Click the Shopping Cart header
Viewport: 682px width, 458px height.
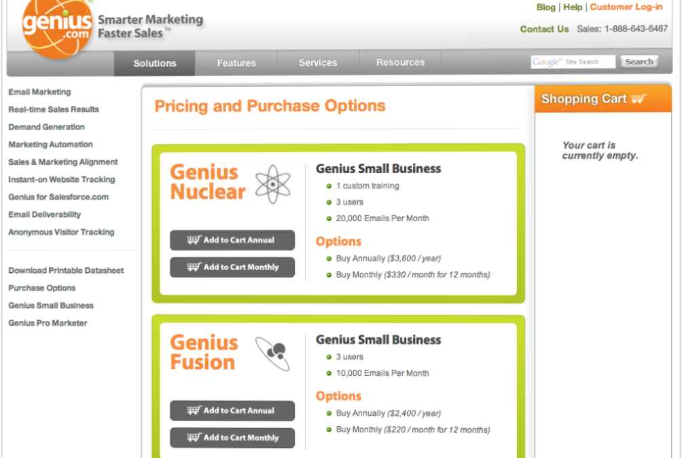coord(603,98)
